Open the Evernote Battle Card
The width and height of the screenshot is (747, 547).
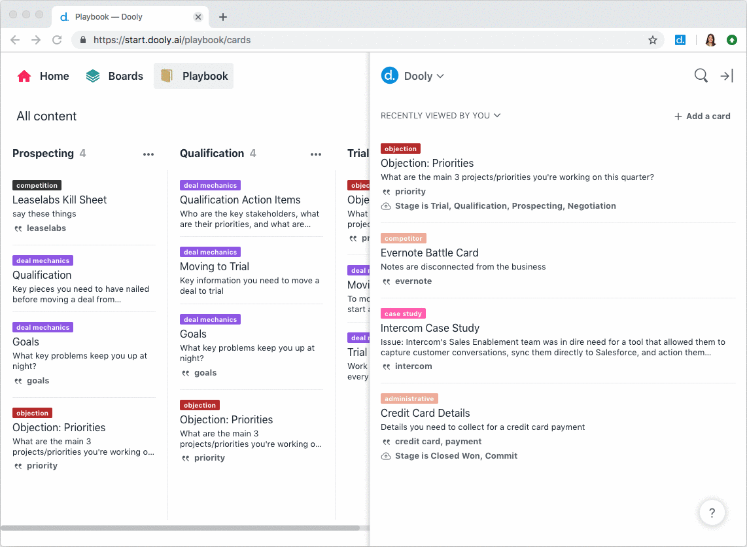pyautogui.click(x=429, y=253)
